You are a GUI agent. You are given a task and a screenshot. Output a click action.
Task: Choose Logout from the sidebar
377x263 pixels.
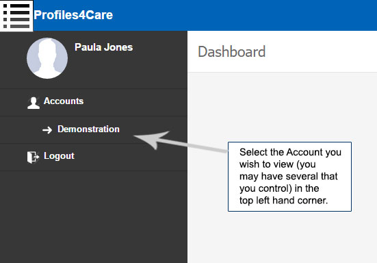59,156
